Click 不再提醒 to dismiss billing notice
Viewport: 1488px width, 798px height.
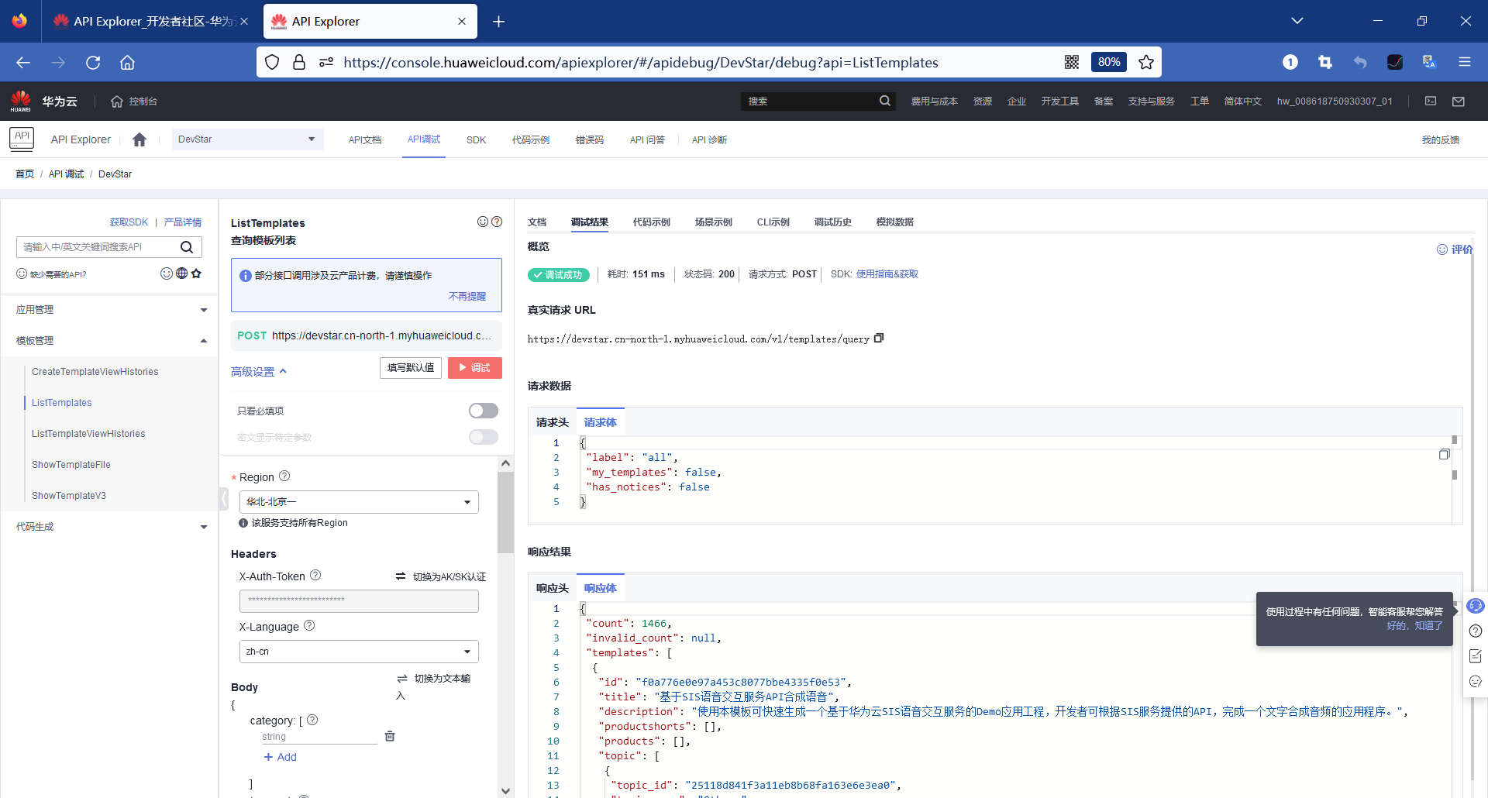[x=467, y=296]
